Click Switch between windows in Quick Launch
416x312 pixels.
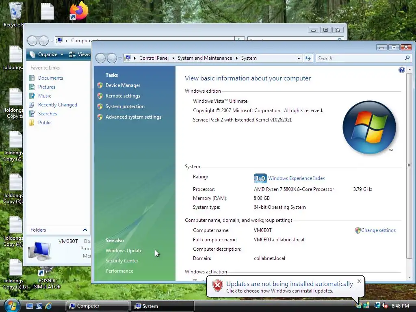tap(39, 306)
